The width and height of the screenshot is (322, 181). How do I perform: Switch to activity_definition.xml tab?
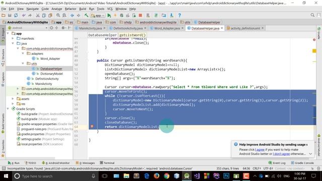245,28
